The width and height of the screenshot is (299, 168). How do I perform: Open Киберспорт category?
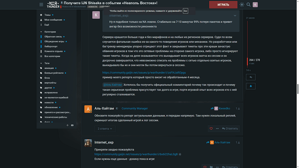click(x=51, y=47)
